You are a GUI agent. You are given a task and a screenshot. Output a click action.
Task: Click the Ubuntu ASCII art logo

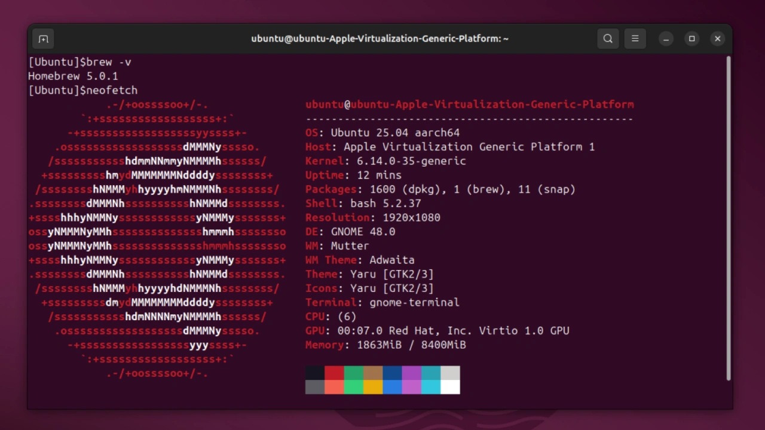(157, 239)
